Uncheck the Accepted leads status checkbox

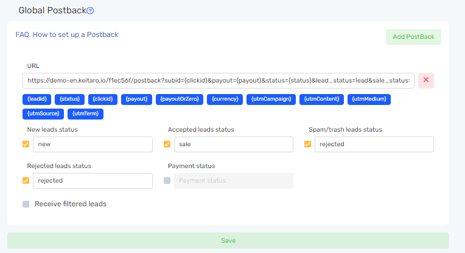[167, 144]
